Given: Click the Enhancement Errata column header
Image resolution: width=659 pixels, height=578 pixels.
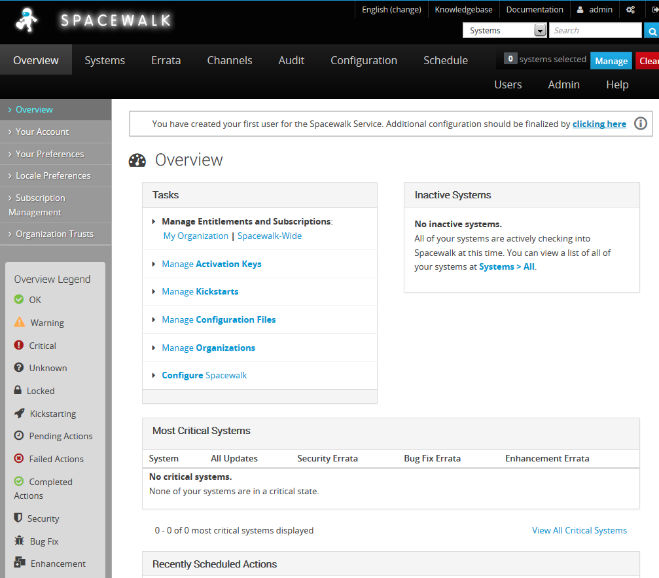Looking at the screenshot, I should coord(547,459).
